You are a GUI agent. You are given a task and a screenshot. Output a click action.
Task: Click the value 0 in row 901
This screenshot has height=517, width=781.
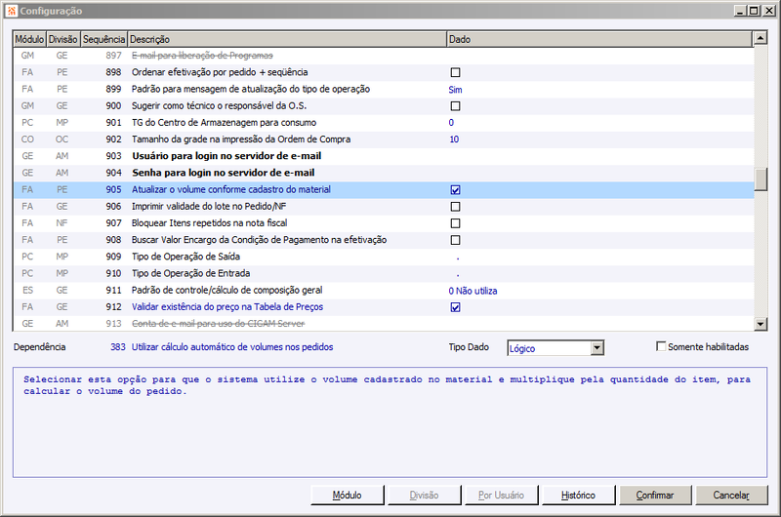(451, 123)
